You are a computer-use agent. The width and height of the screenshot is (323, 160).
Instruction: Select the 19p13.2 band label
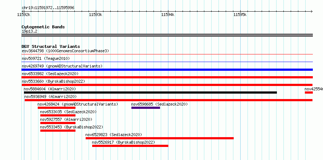tap(29, 32)
